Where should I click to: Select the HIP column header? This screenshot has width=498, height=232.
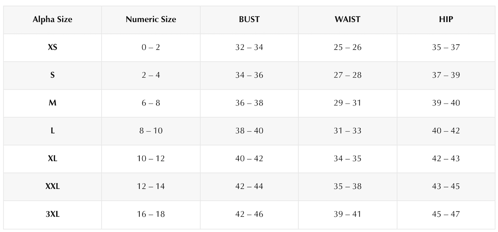coord(446,19)
